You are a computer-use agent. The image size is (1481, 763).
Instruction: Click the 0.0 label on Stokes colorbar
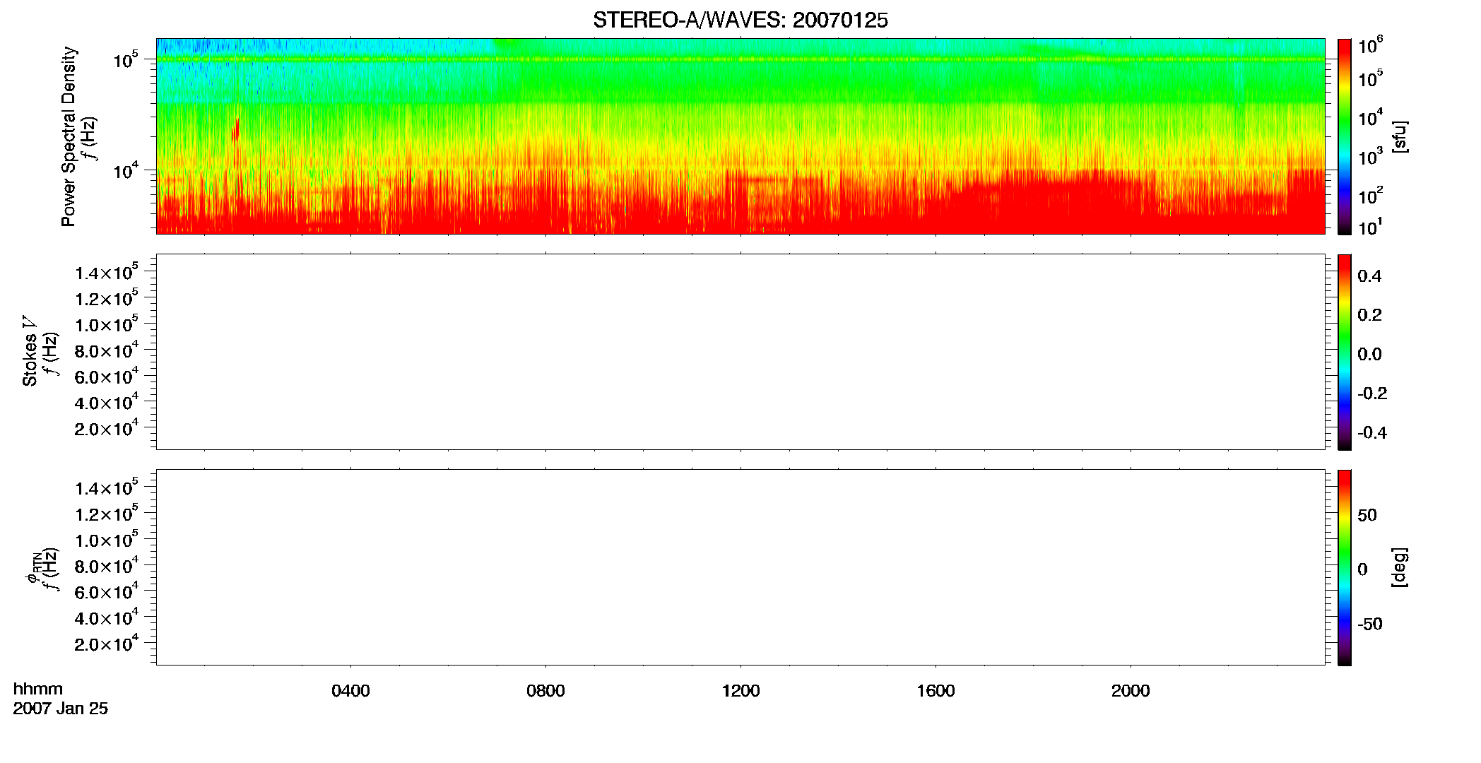coord(1369,355)
